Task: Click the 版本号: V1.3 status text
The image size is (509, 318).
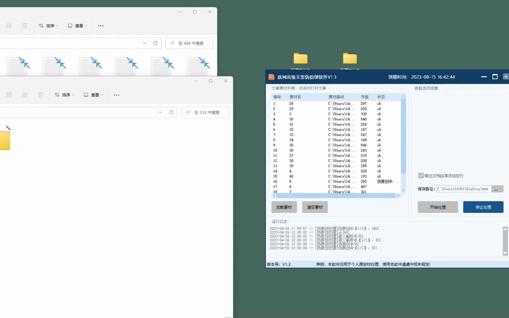Action: pos(279,264)
